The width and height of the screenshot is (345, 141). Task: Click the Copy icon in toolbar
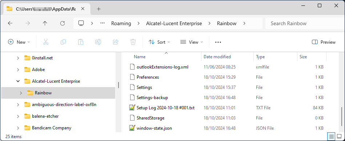pos(63,42)
